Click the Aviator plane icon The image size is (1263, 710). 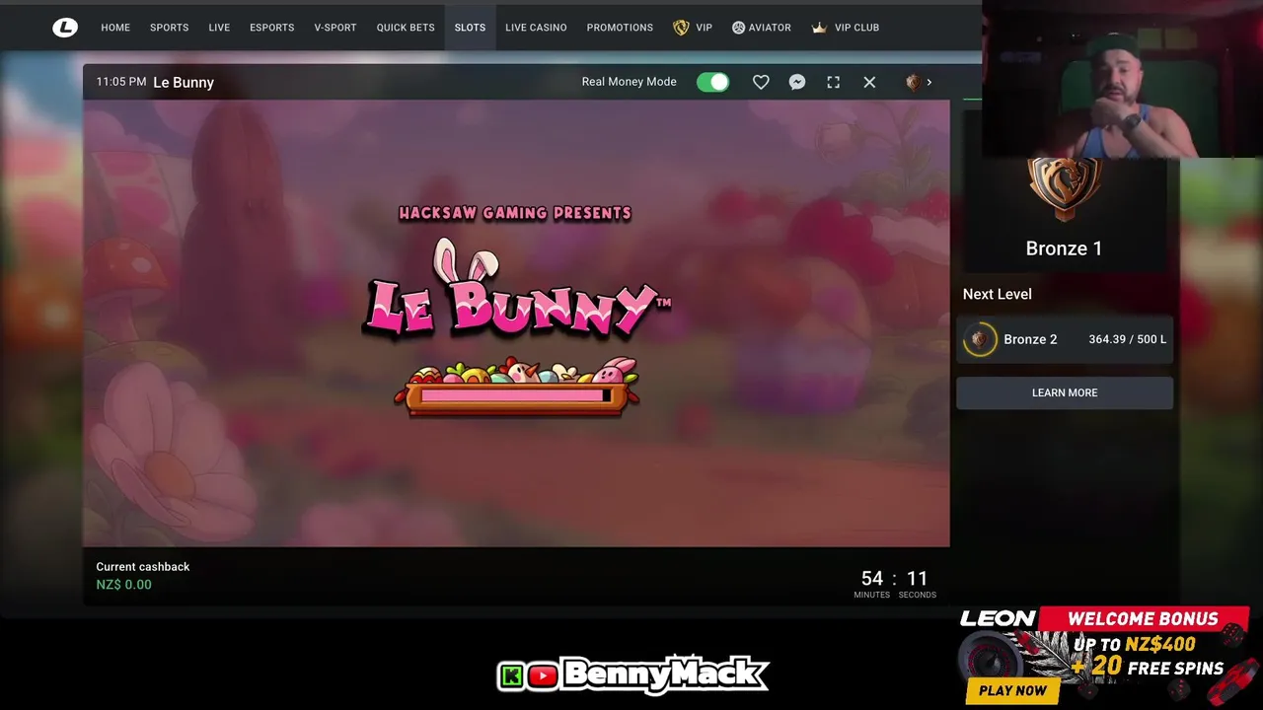(x=738, y=28)
